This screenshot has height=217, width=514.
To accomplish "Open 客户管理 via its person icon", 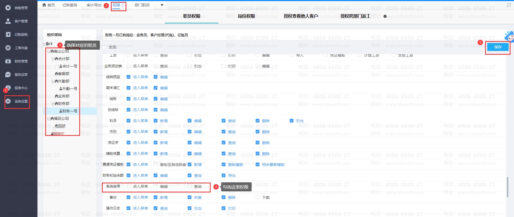I will click(x=8, y=21).
